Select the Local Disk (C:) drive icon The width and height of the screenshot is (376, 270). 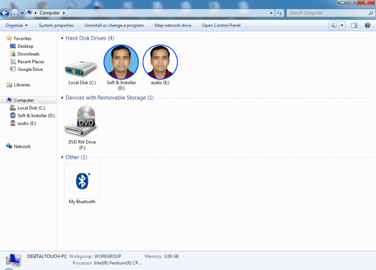coord(82,69)
